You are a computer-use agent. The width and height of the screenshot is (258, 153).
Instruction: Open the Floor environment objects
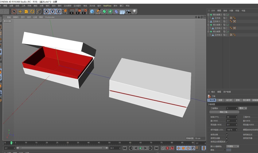(x=122, y=11)
